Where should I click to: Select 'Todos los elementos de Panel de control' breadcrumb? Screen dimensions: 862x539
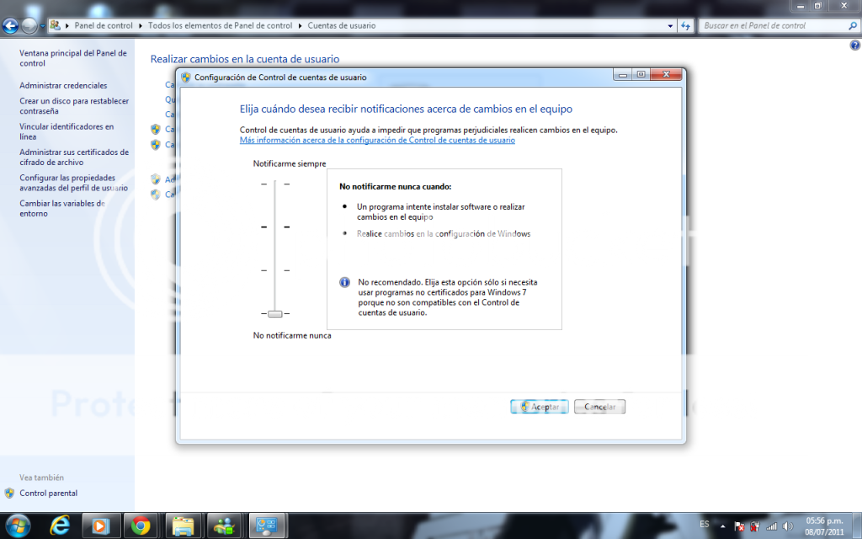point(220,26)
